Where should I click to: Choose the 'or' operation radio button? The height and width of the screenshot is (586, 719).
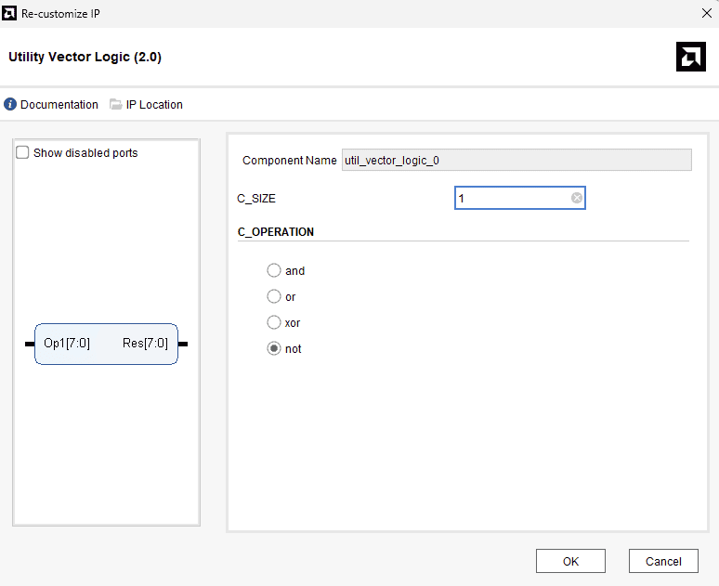(274, 297)
